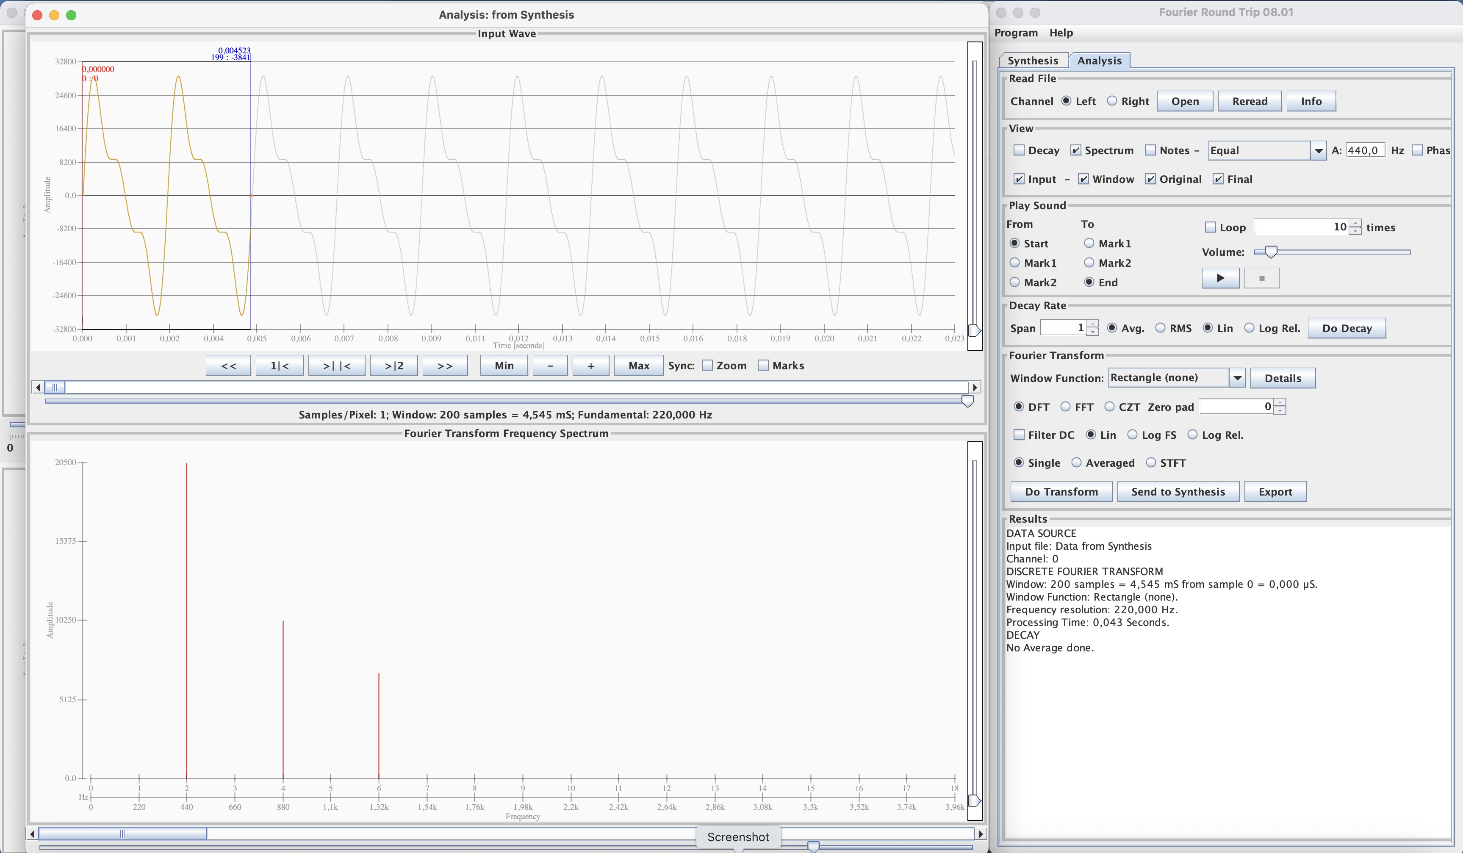
Task: Click the >> navigation button
Action: point(445,366)
